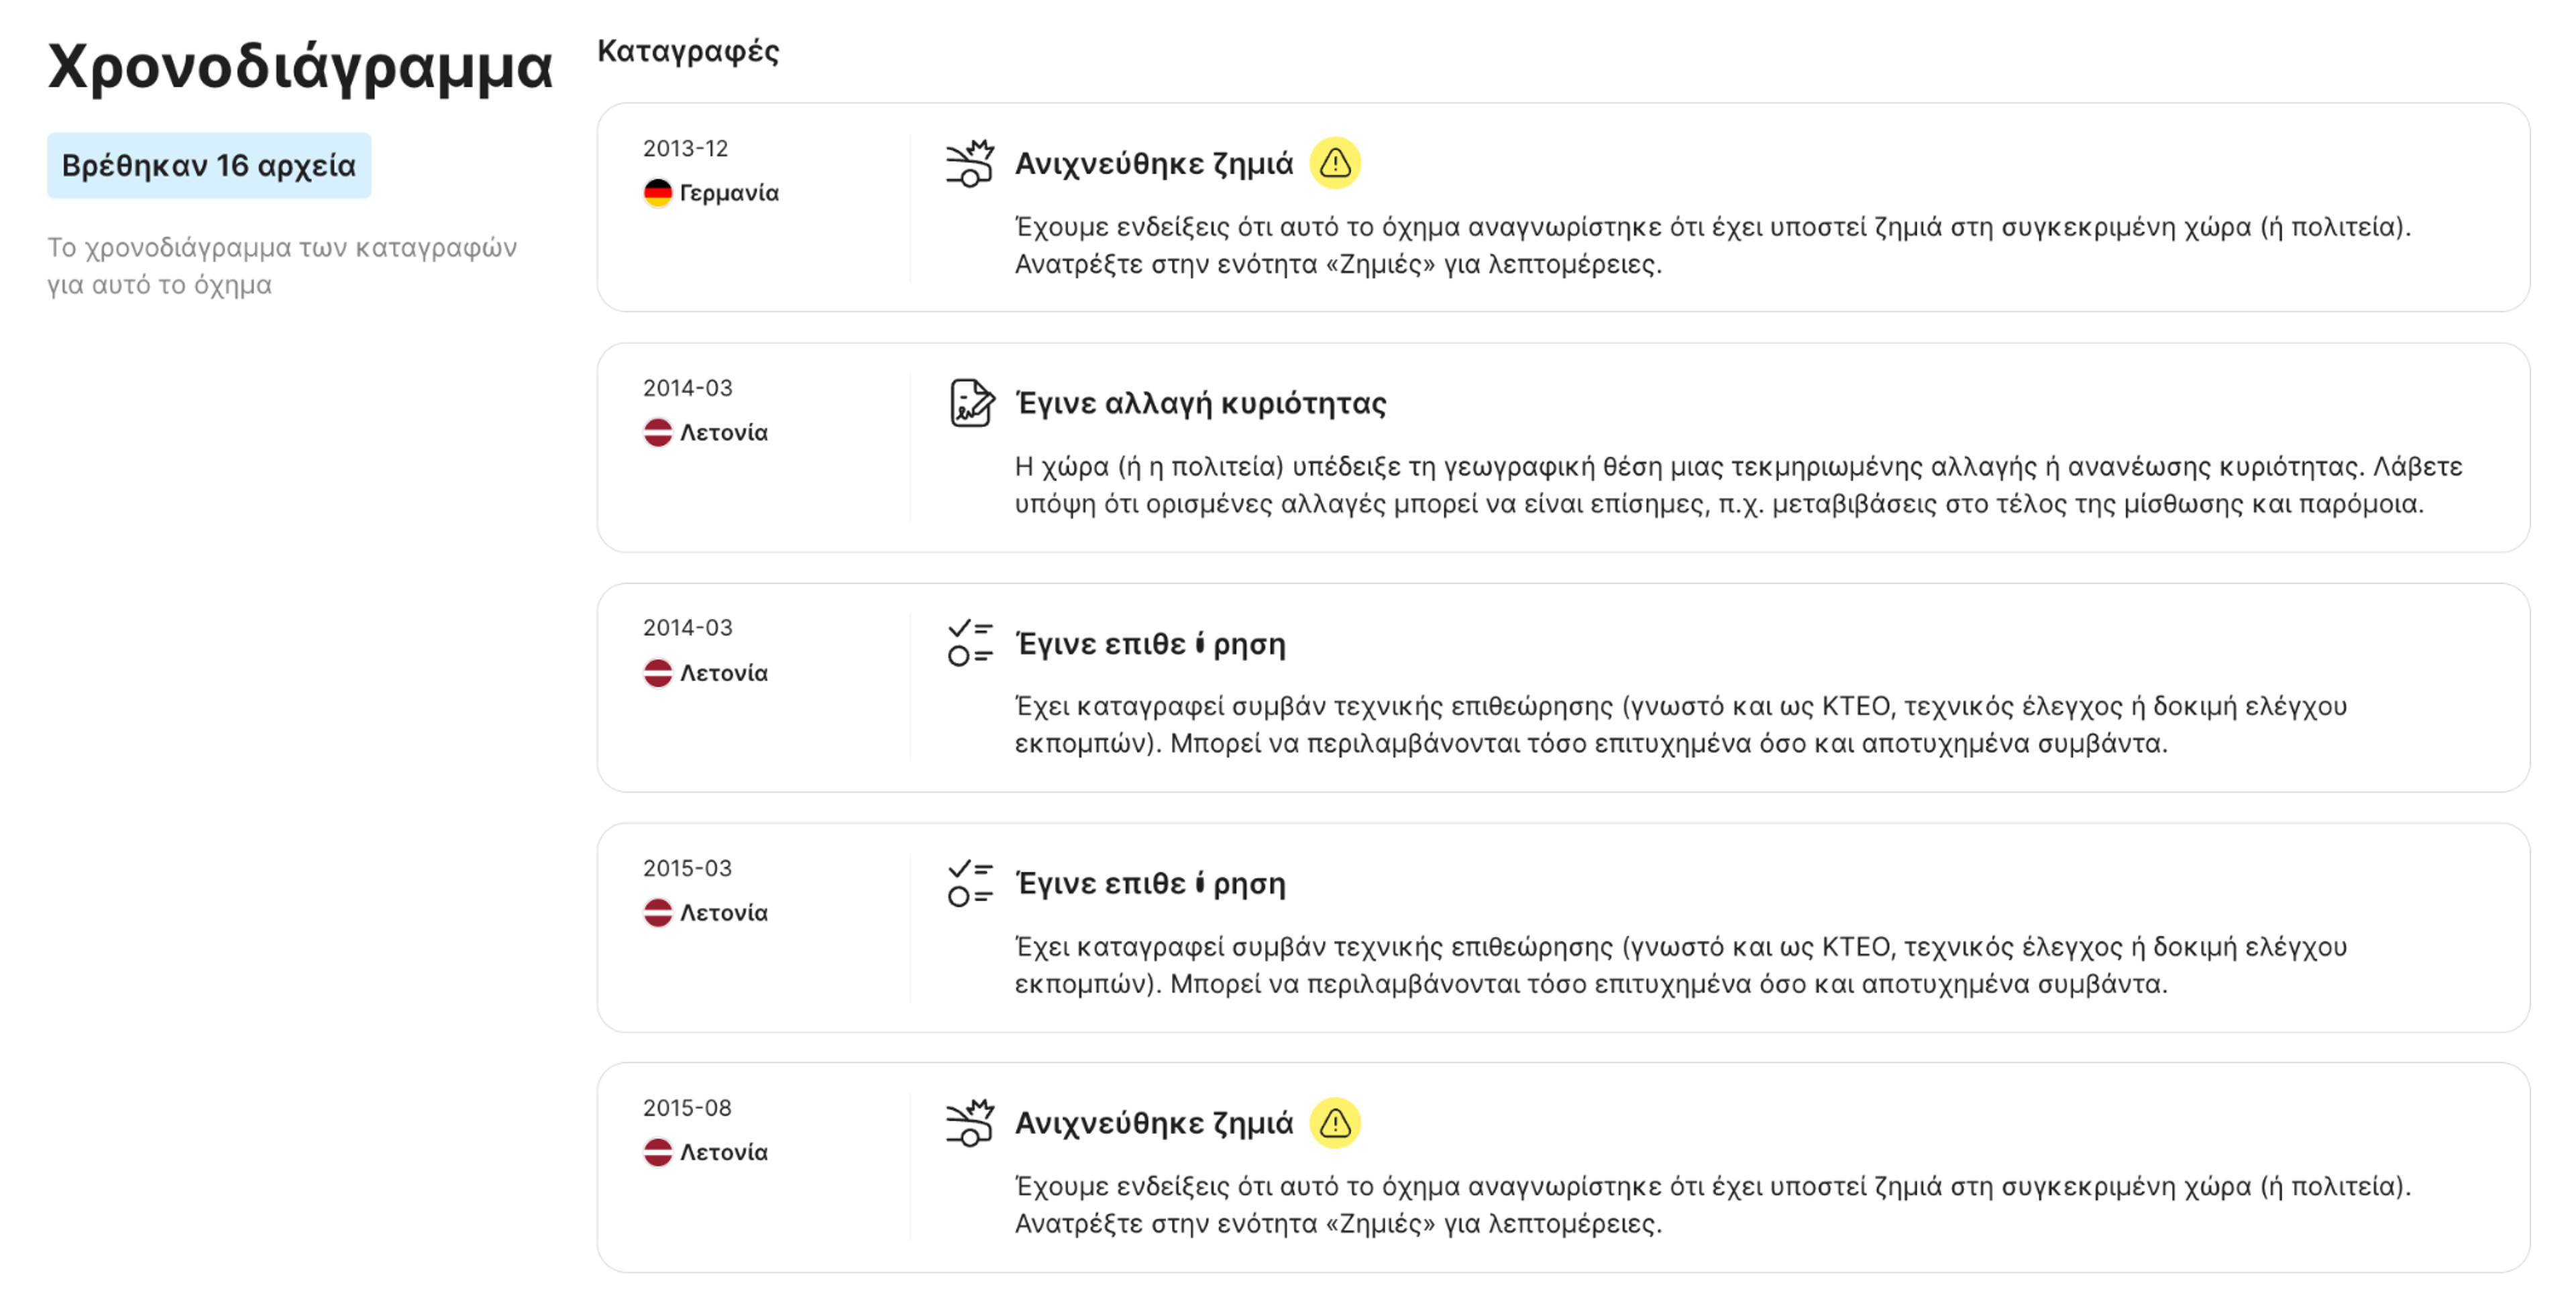Expand the Έγινε αλλαγή κυριότητας entry
The height and width of the screenshot is (1293, 2576).
tap(1200, 404)
